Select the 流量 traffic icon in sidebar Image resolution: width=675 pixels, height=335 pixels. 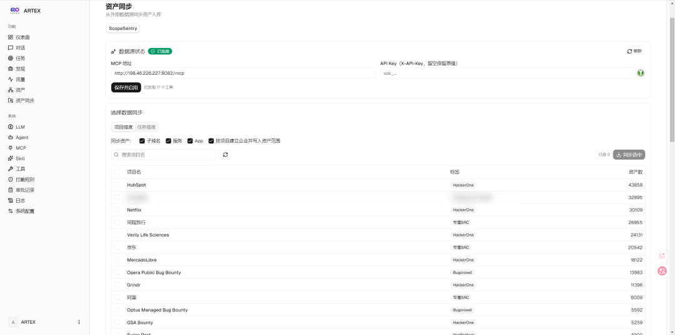click(x=11, y=79)
